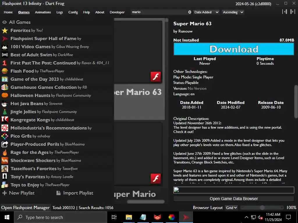Viewport: 298px width, 223px height.
Task: Show All Games list
Action: pos(17,22)
